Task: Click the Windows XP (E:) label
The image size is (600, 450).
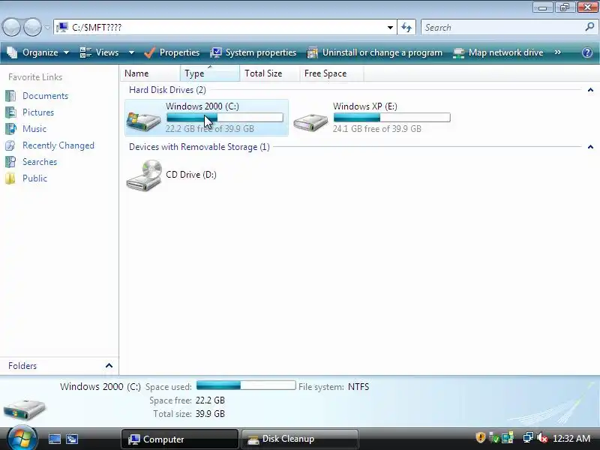Action: 365,106
